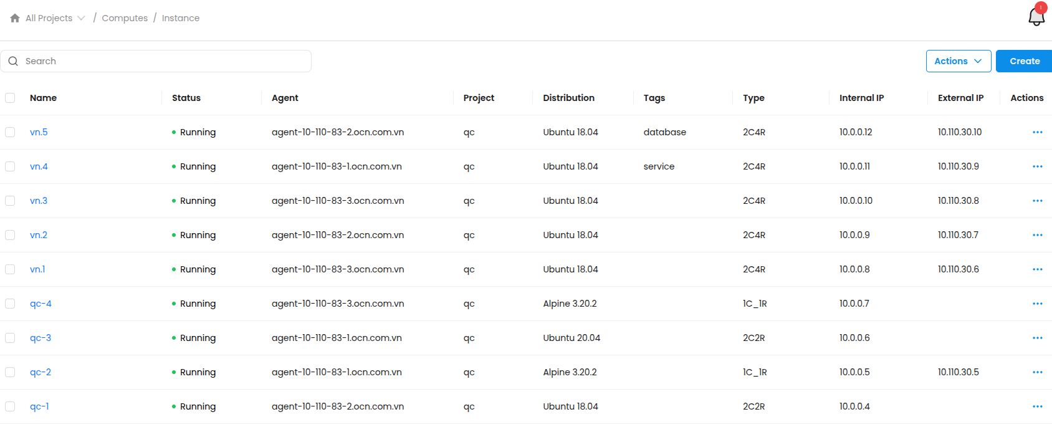Go to Computes in the breadcrumb
Viewport: 1052px width, 432px height.
125,18
